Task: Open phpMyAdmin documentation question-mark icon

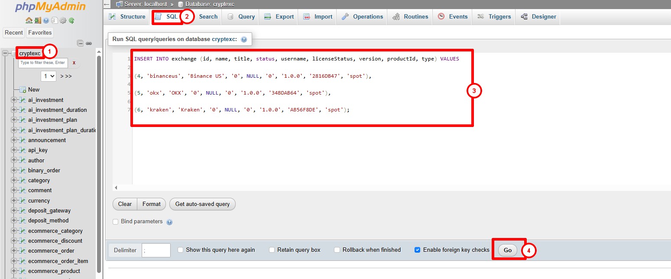Action: [x=46, y=20]
